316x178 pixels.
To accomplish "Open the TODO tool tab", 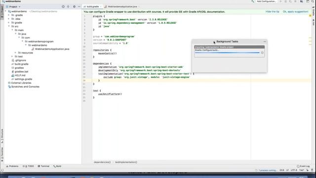I will 28,166.
